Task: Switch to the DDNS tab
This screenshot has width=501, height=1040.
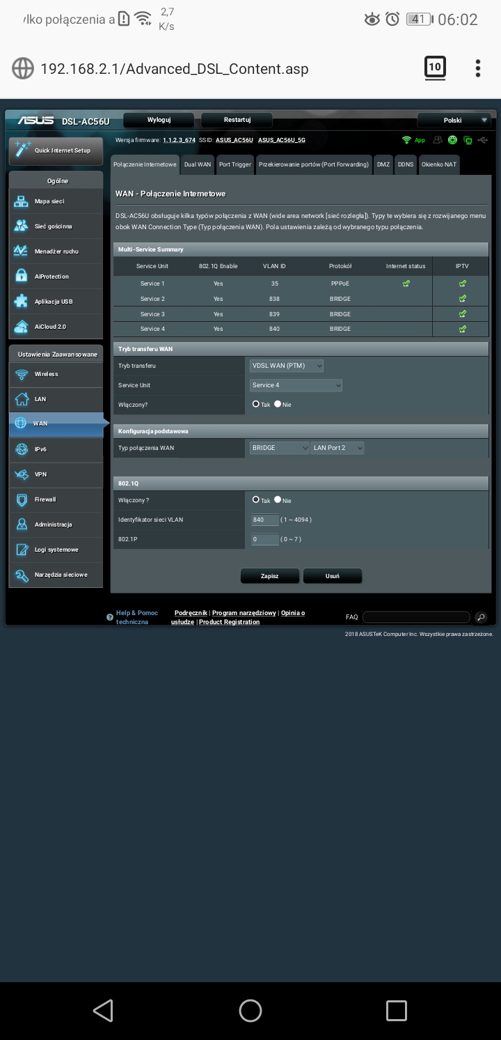Action: [405, 164]
